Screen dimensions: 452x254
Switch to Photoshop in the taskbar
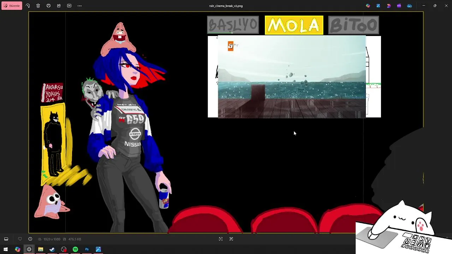pyautogui.click(x=87, y=249)
